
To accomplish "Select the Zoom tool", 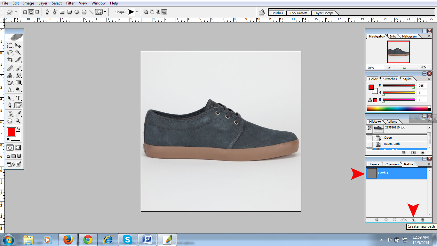I will coord(18,121).
